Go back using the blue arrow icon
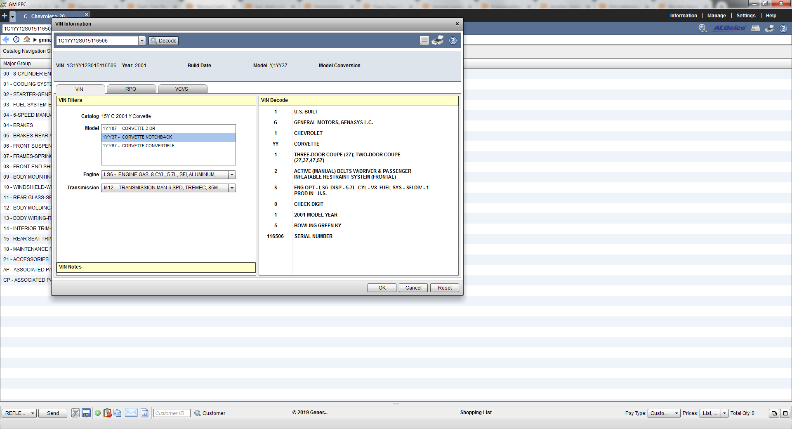The width and height of the screenshot is (792, 429). click(x=6, y=40)
